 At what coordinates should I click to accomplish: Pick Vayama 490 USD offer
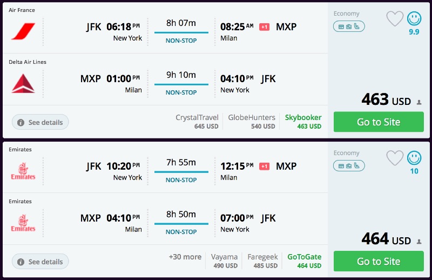[224, 261]
